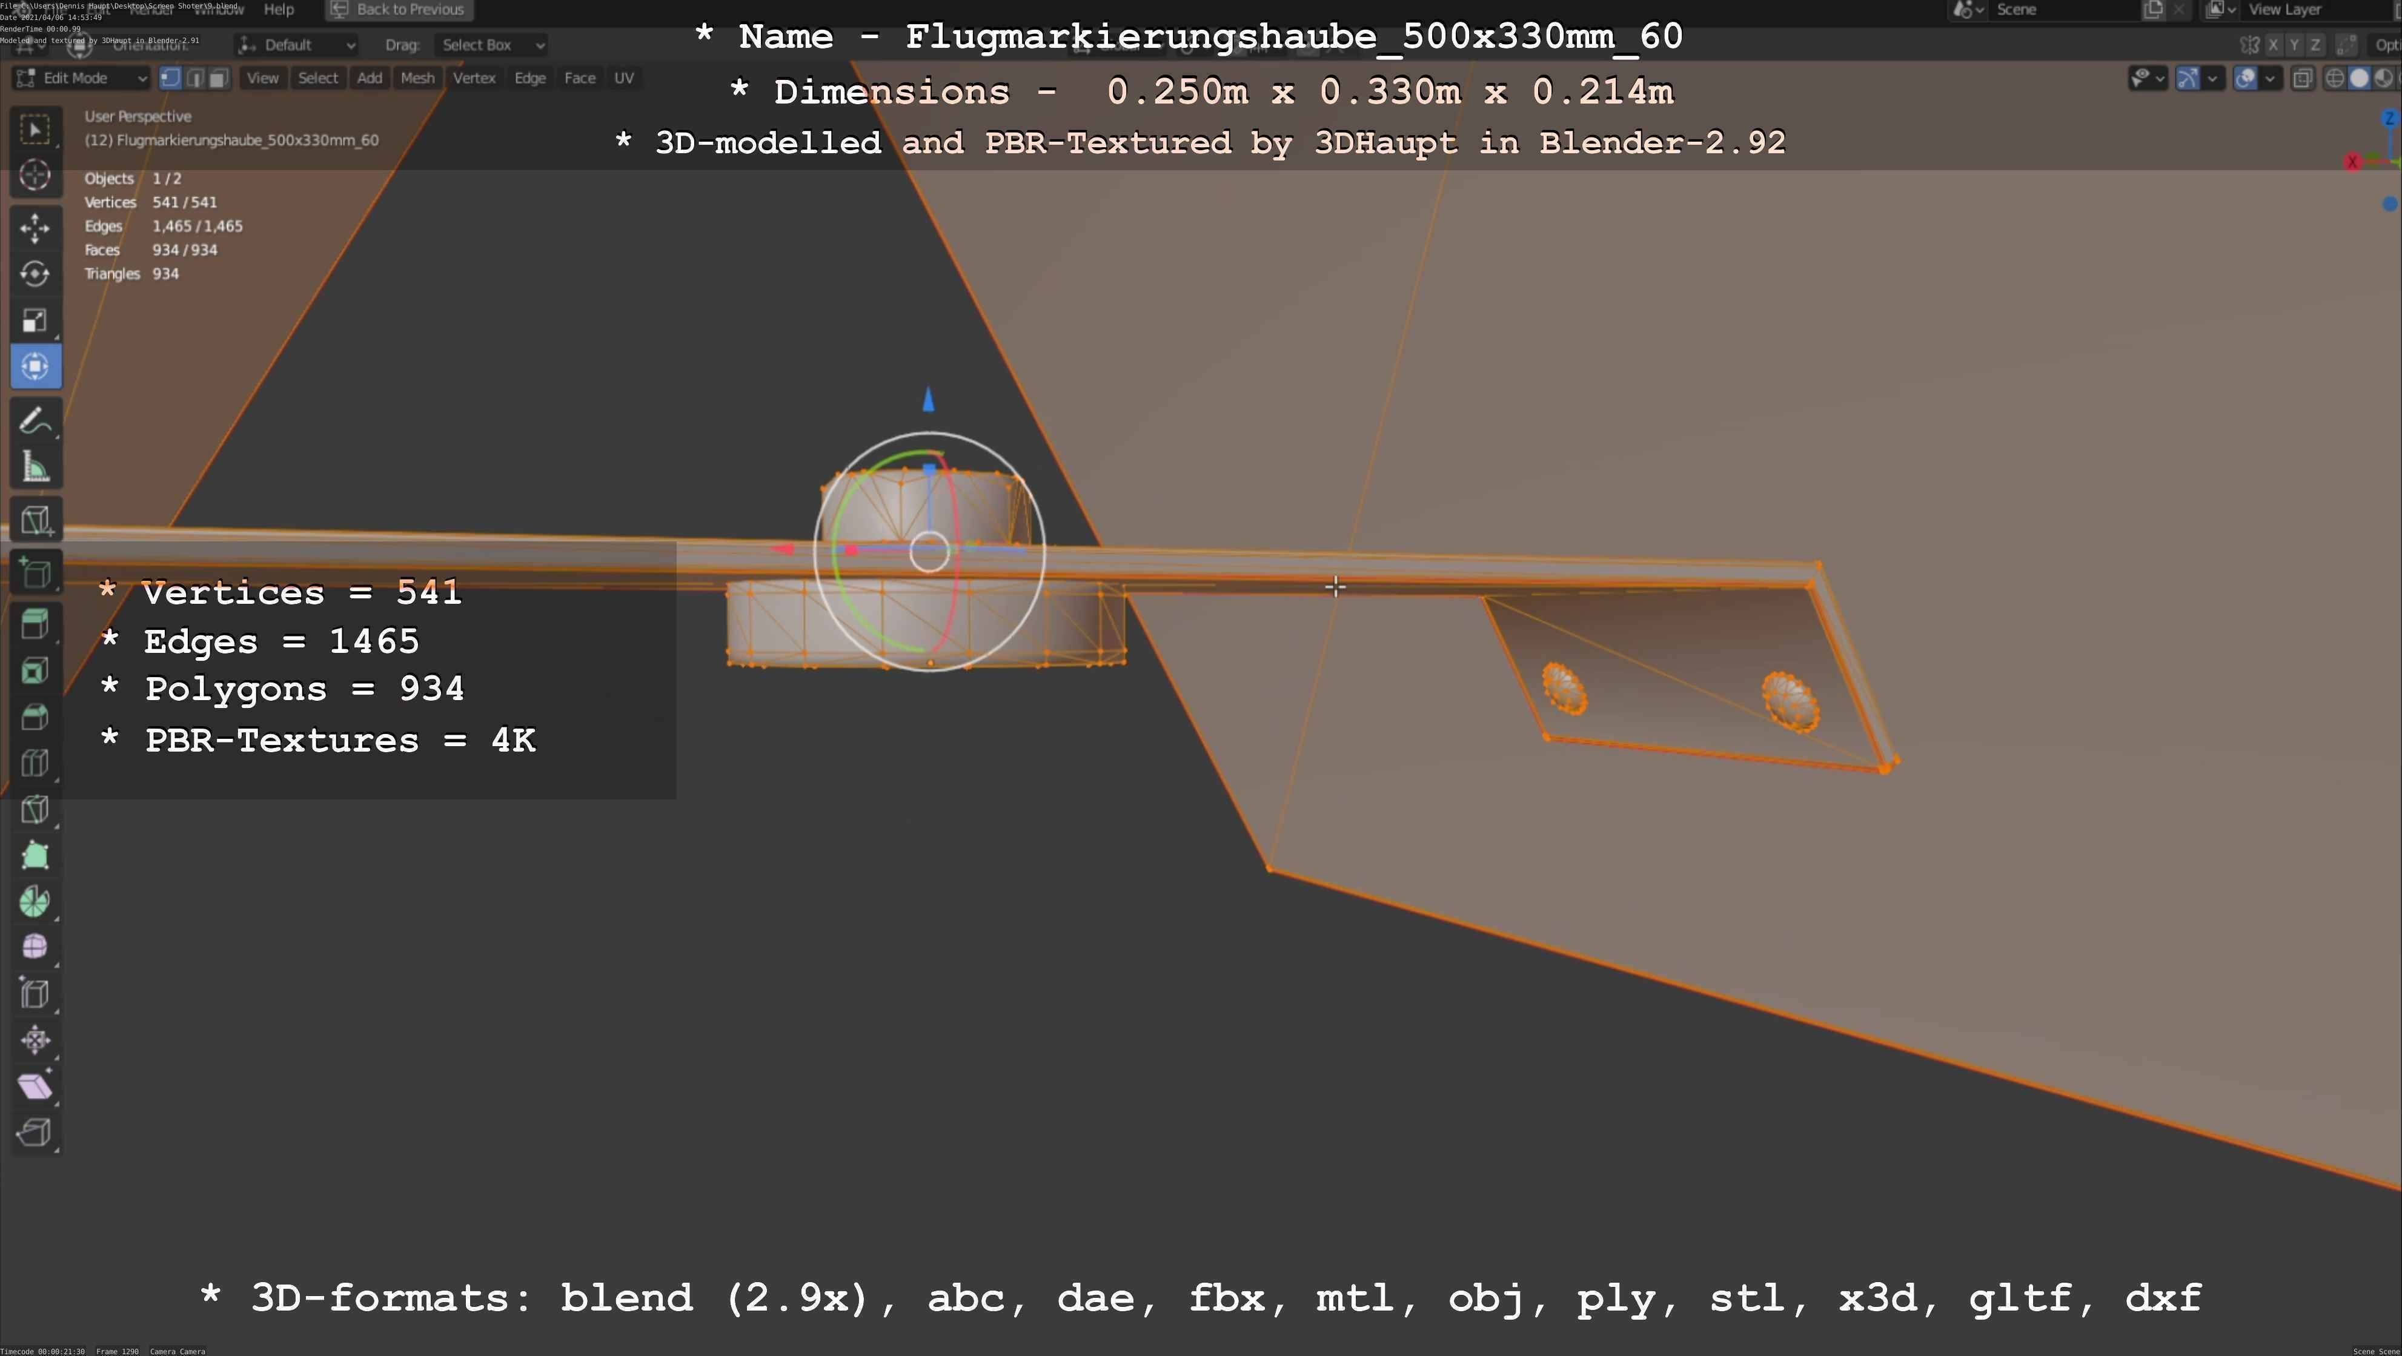This screenshot has height=1356, width=2402.
Task: Pick the Scale tool
Action: [35, 320]
